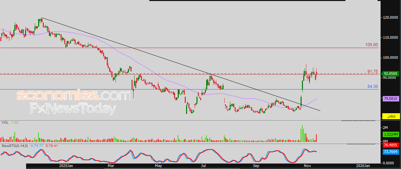Screen dimensions: 401x169
Task: Click the purple 79.5810 moving average tag
Action: [391, 98]
